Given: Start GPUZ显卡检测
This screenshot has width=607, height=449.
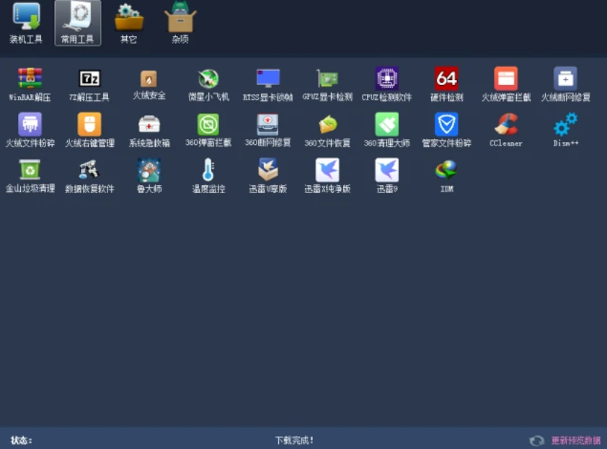Looking at the screenshot, I should coord(327,84).
